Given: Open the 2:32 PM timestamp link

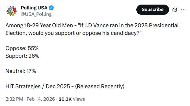Looking at the screenshot, I should click(14, 99).
